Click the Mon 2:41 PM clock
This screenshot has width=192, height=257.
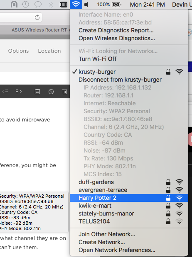click(147, 5)
